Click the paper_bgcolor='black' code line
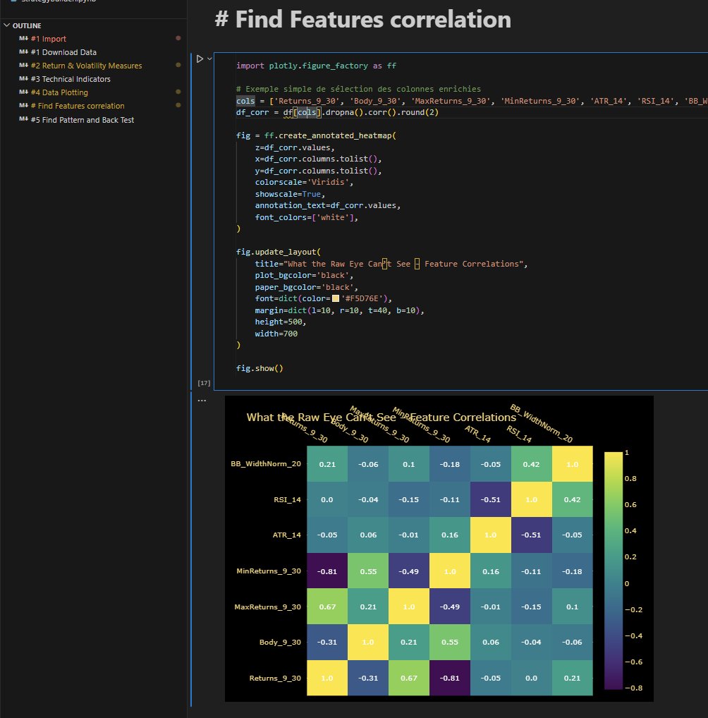The image size is (708, 718). (306, 287)
